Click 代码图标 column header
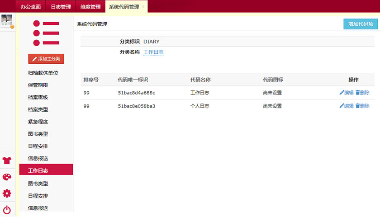Viewport: 380px width, 217px height. coord(273,80)
